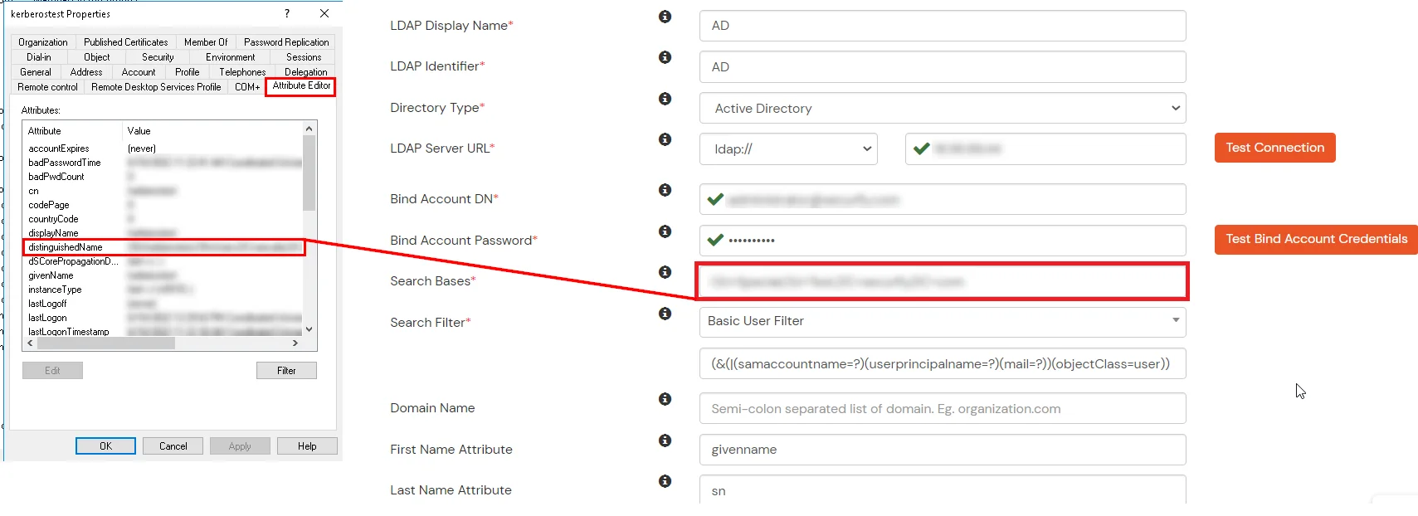Viewport: 1418px width, 516px height.
Task: Open the Directory Type dropdown
Action: pyautogui.click(x=943, y=108)
